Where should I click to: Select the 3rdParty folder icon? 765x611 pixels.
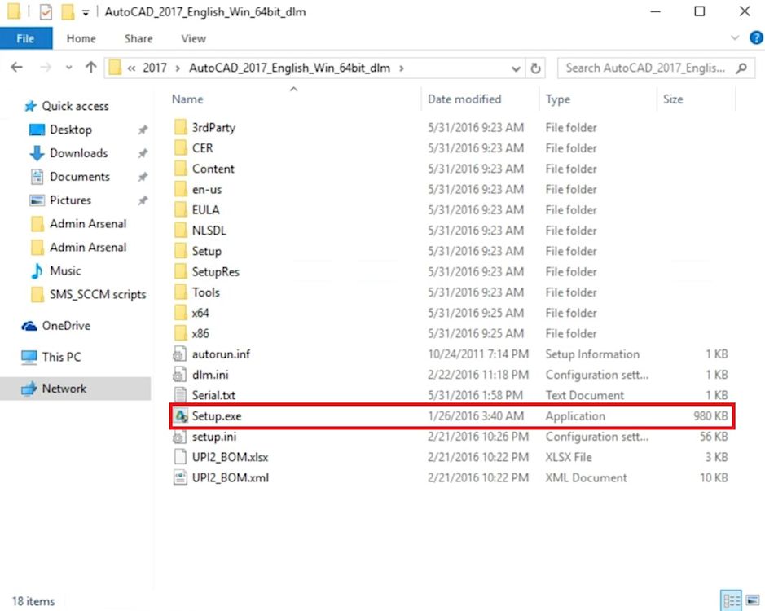coord(180,127)
